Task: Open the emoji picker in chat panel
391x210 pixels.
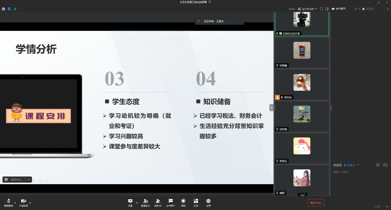Action: tap(378, 165)
